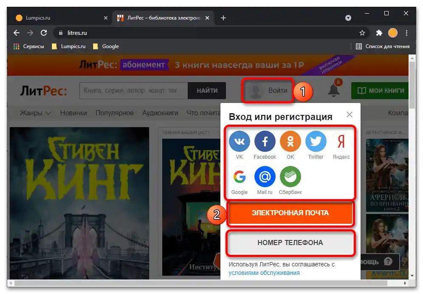Click the Chrome back arrow
This screenshot has width=423, height=294.
pyautogui.click(x=17, y=33)
